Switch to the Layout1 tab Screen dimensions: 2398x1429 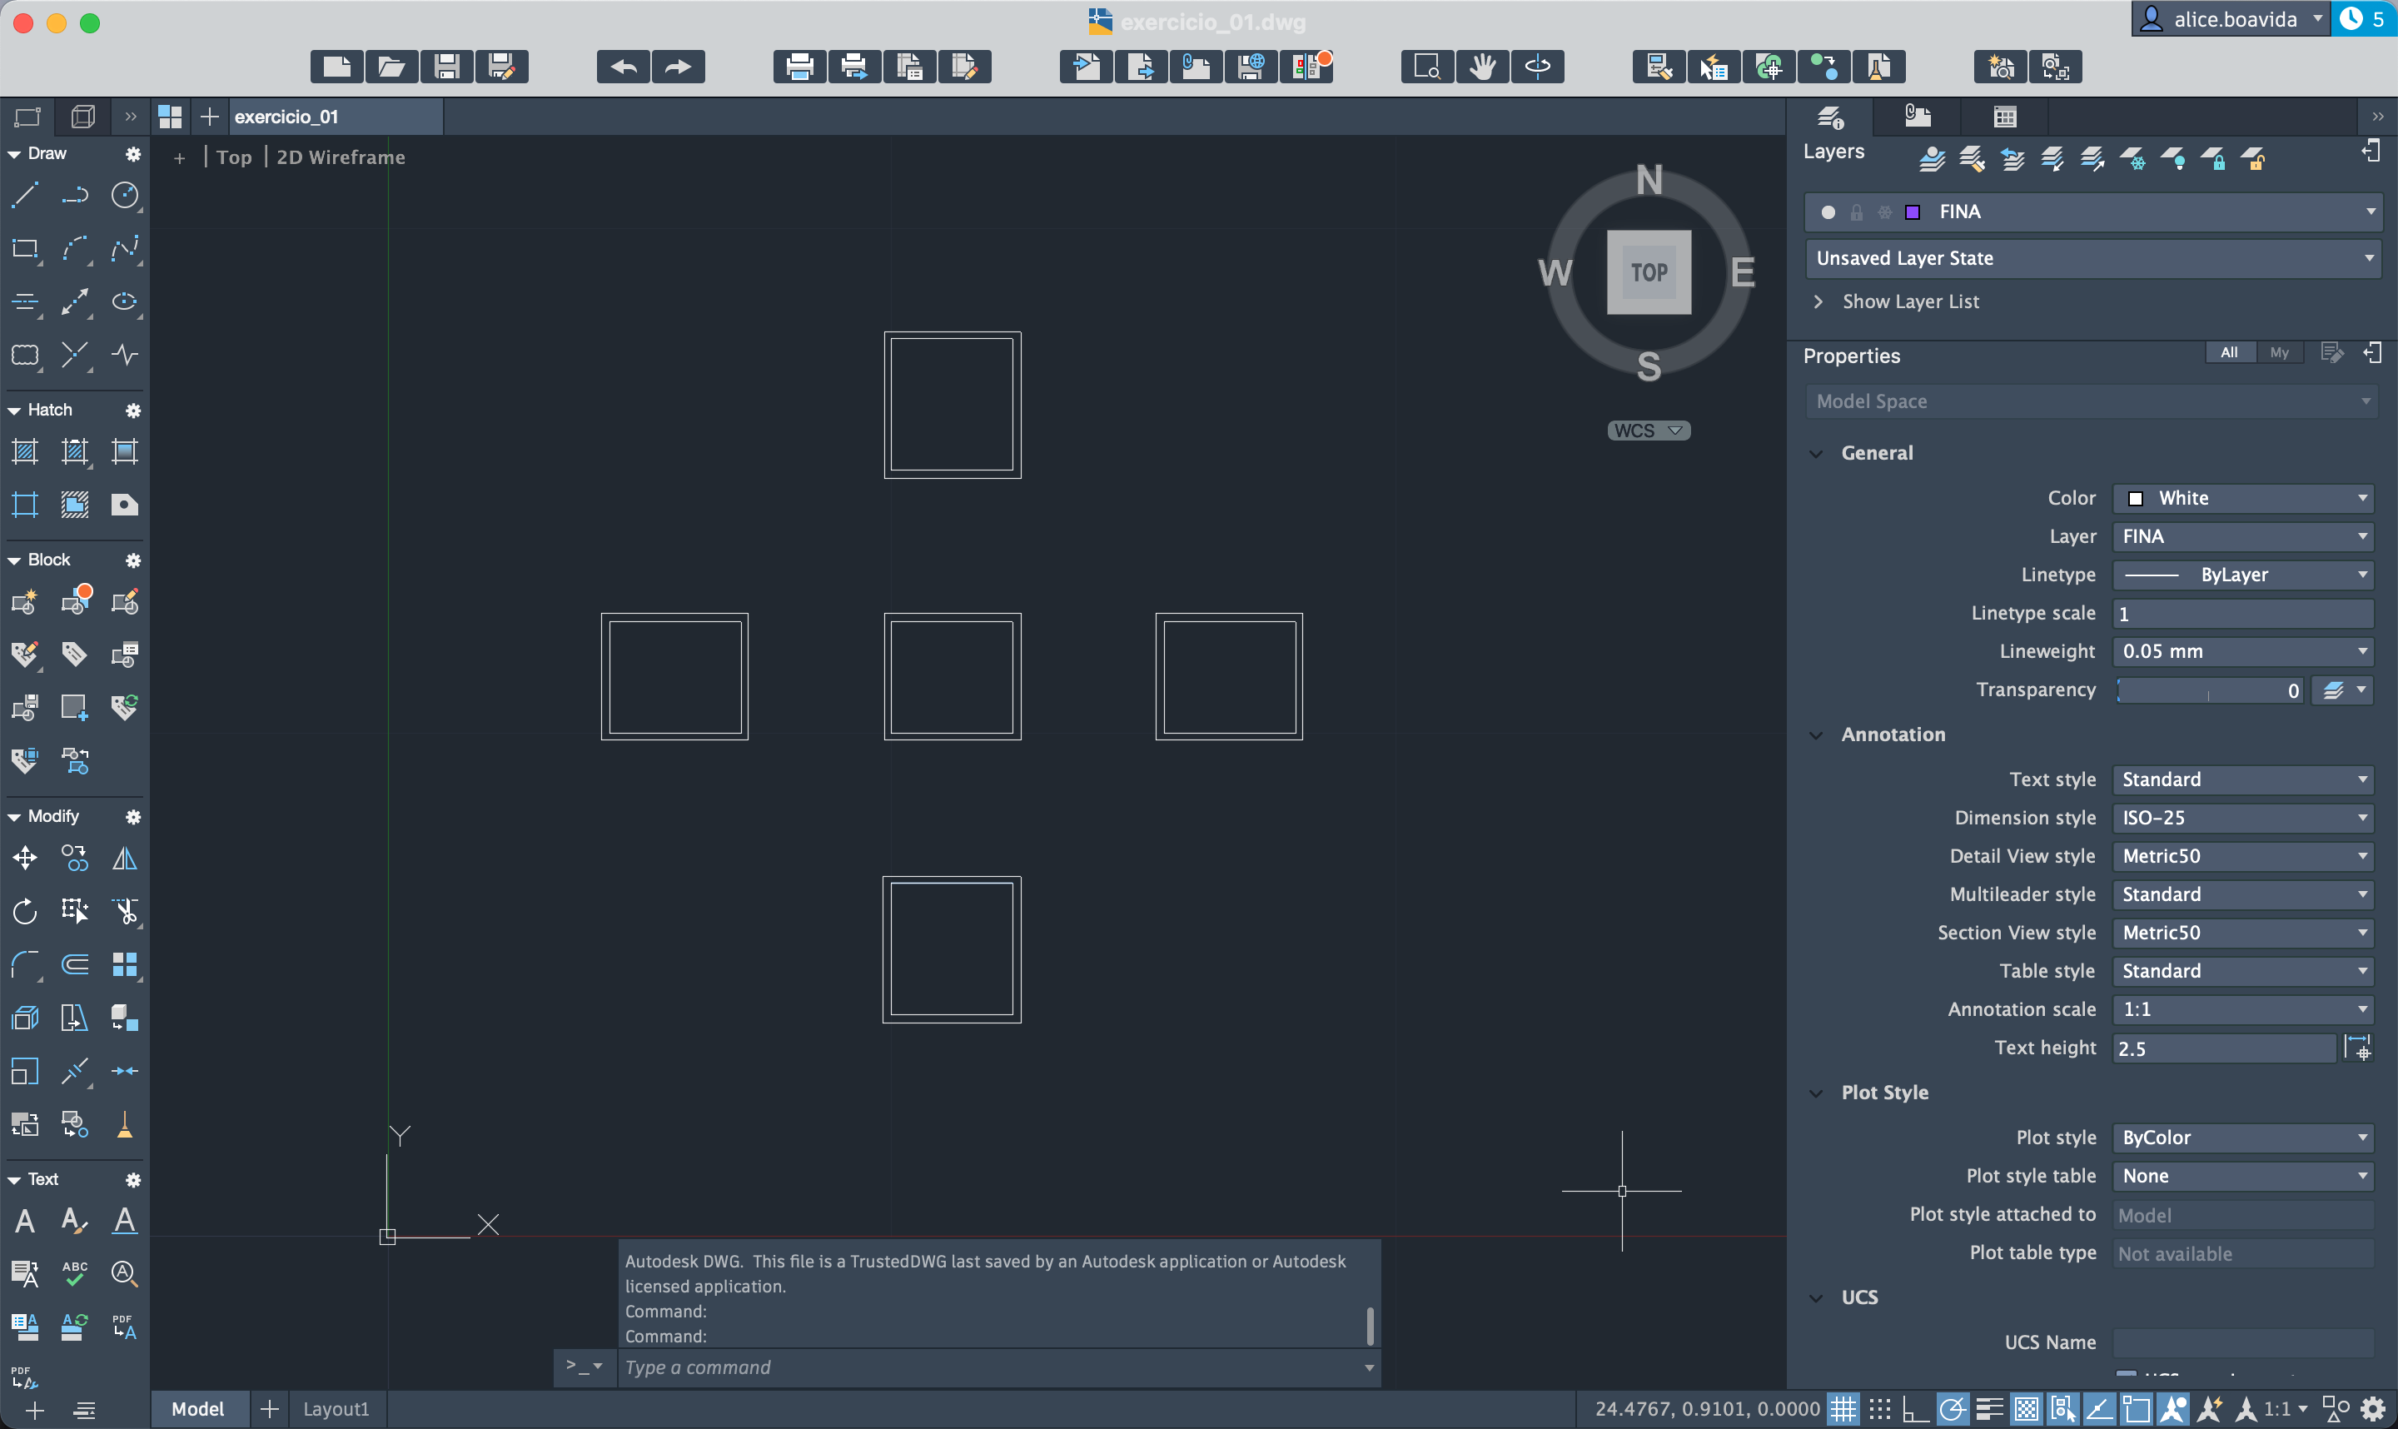point(336,1409)
